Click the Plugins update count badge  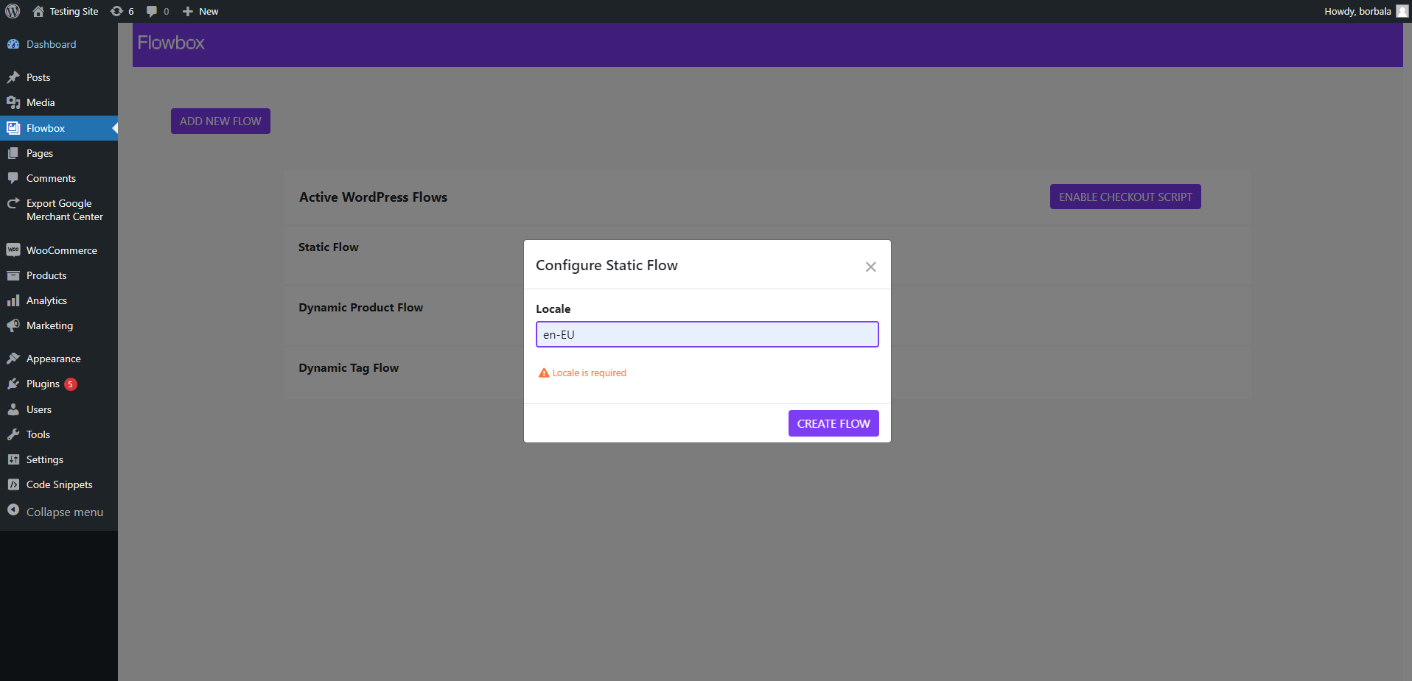(71, 384)
